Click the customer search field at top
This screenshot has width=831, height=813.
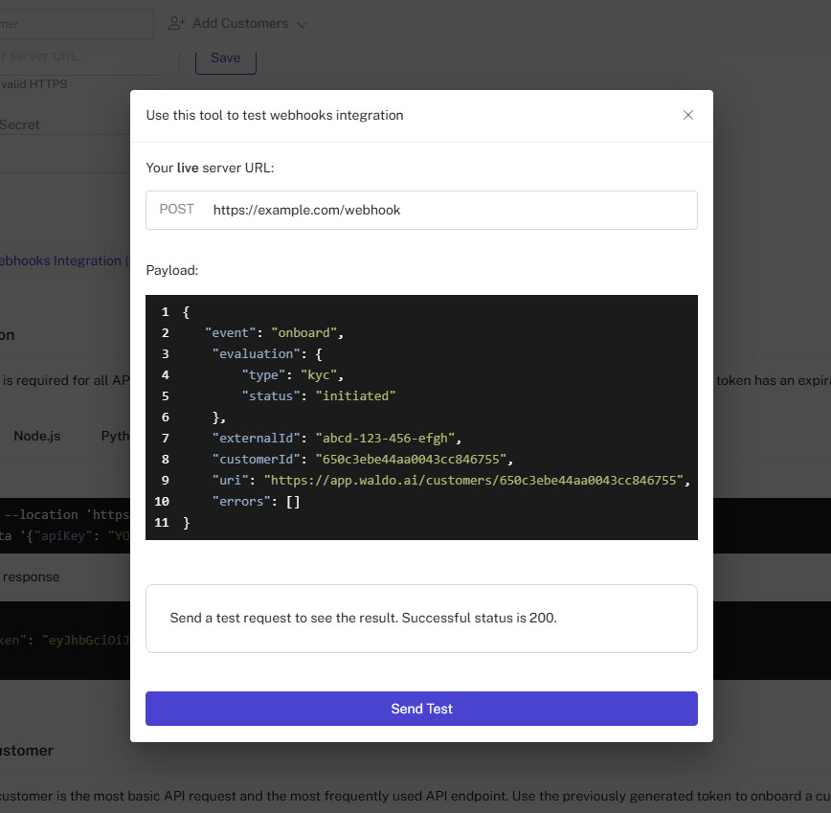pos(77,24)
